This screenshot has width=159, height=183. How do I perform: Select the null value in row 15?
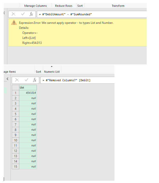click(28, 166)
